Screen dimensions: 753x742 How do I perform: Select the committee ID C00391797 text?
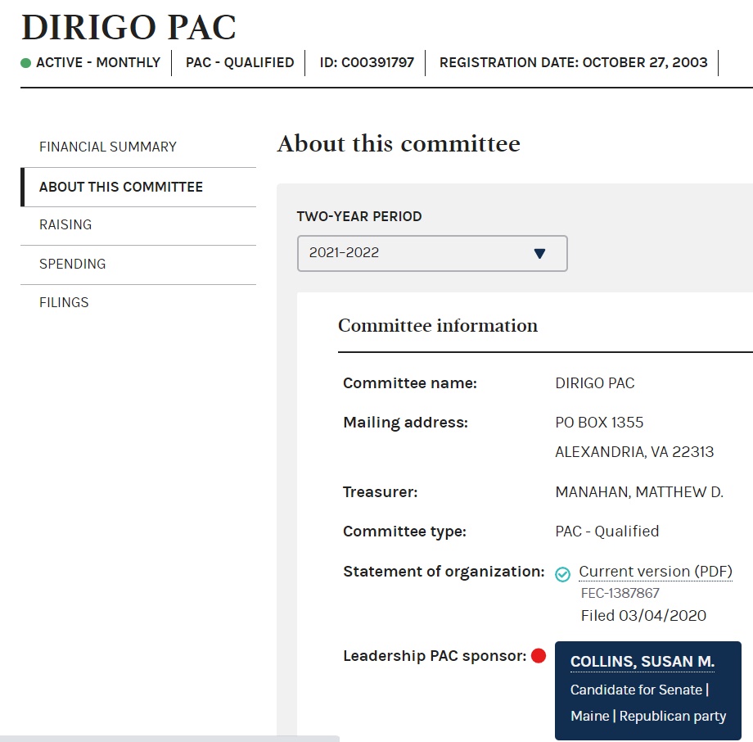(x=367, y=62)
